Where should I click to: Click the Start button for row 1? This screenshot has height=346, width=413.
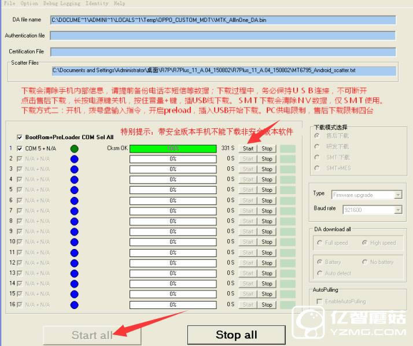coord(248,148)
